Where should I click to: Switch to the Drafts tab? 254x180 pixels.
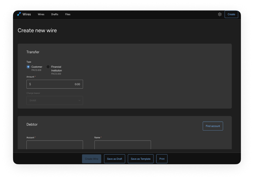tap(55, 14)
